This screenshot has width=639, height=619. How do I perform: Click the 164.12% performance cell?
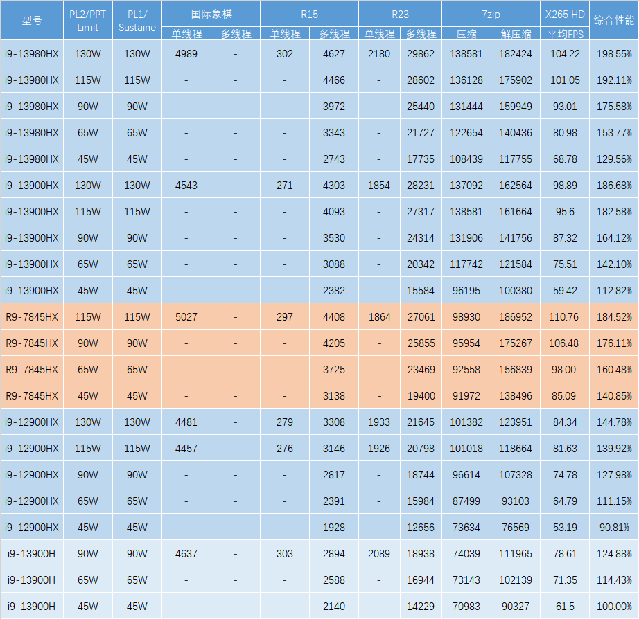(614, 237)
